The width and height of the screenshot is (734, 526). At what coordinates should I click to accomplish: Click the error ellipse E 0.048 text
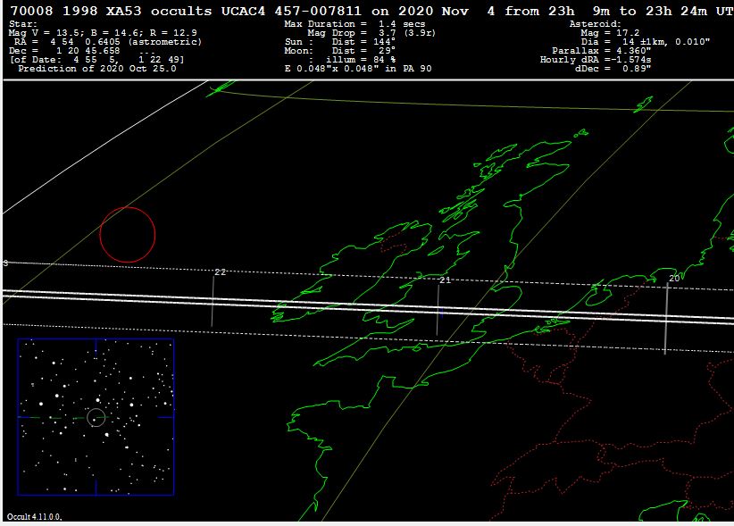(x=357, y=69)
